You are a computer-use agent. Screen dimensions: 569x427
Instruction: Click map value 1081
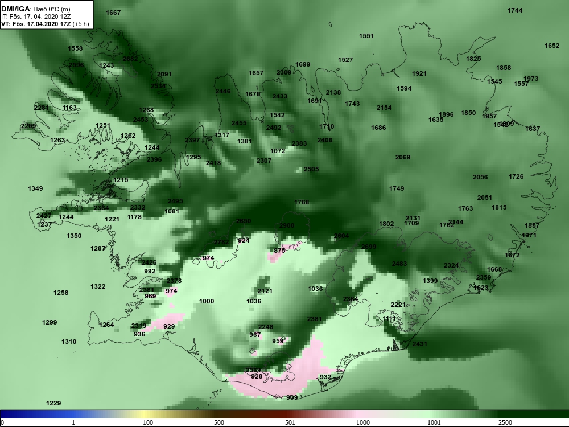click(x=172, y=211)
